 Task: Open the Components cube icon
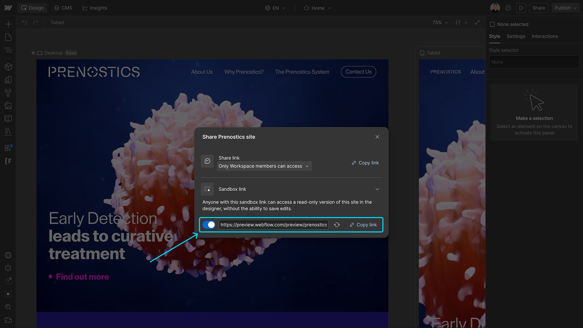[x=8, y=67]
